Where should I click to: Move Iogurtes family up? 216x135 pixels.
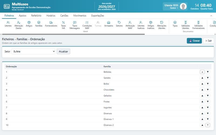pos(202,107)
